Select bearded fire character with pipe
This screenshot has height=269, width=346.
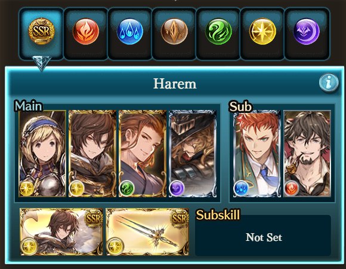pos(307,154)
